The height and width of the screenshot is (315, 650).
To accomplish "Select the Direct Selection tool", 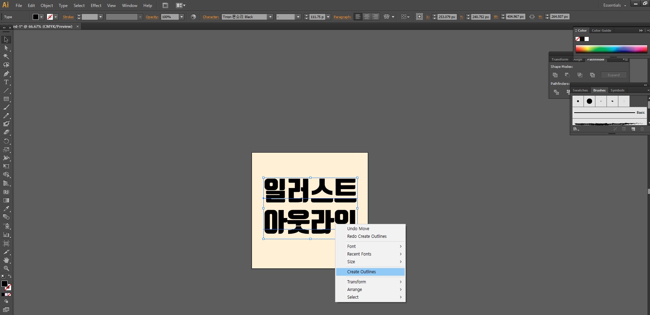I will (x=6, y=48).
